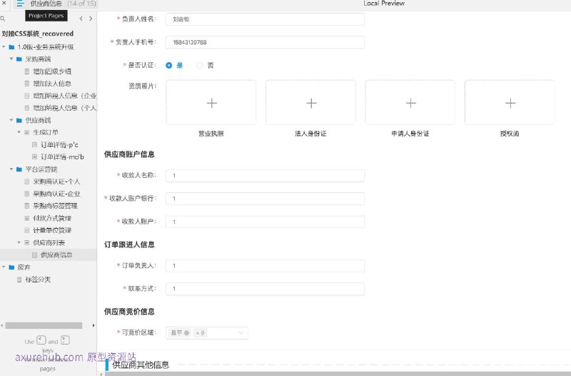Viewport: 571px width, 376px height.
Task: Click the Local Preview title text
Action: [x=384, y=4]
